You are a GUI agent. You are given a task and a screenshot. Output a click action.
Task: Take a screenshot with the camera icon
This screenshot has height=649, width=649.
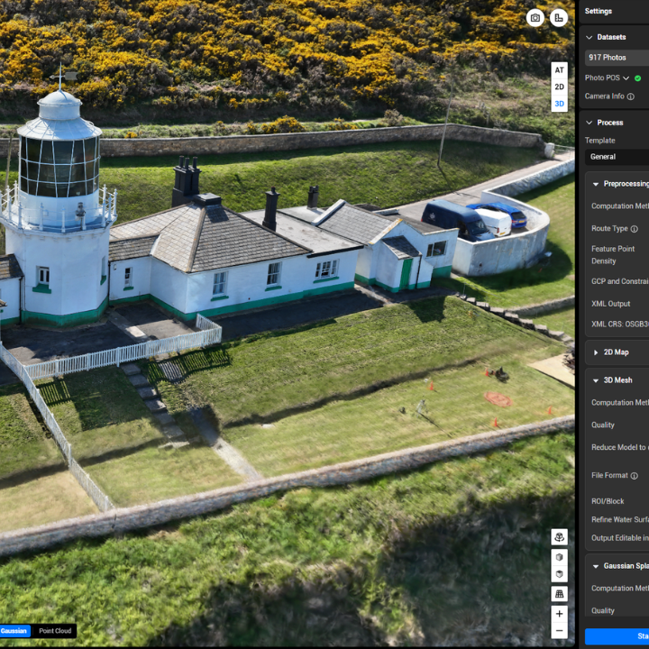click(x=535, y=18)
